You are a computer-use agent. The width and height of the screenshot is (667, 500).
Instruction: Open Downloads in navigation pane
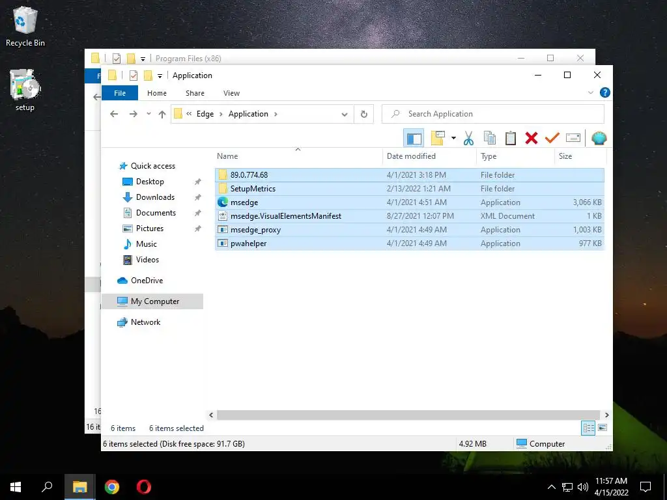(x=149, y=197)
